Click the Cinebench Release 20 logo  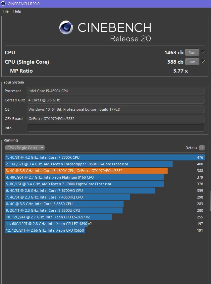[x=105, y=31]
